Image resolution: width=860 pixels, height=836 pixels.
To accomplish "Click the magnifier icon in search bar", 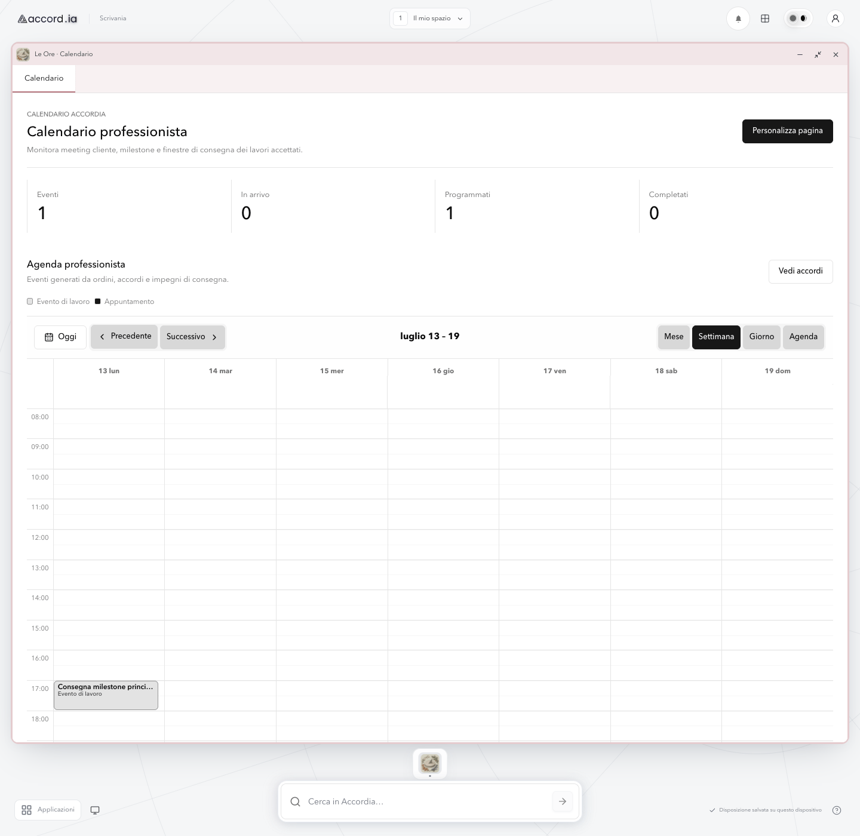I will coord(295,801).
